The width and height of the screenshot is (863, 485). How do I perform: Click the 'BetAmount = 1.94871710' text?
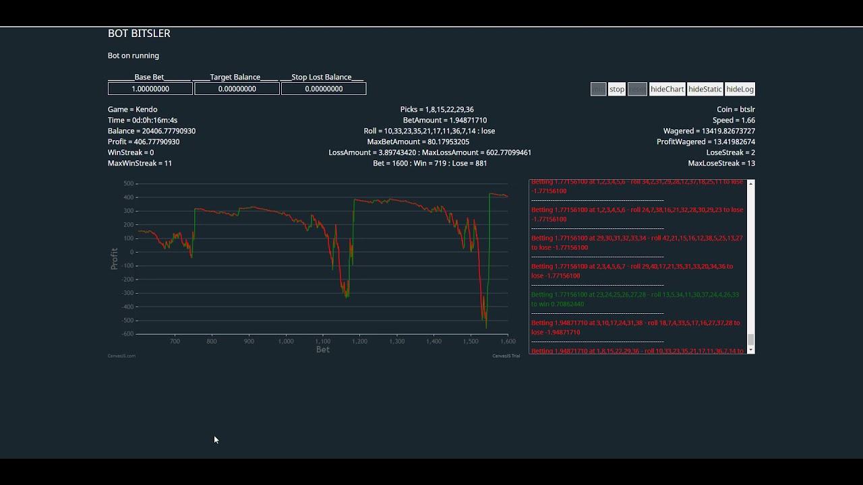click(445, 120)
